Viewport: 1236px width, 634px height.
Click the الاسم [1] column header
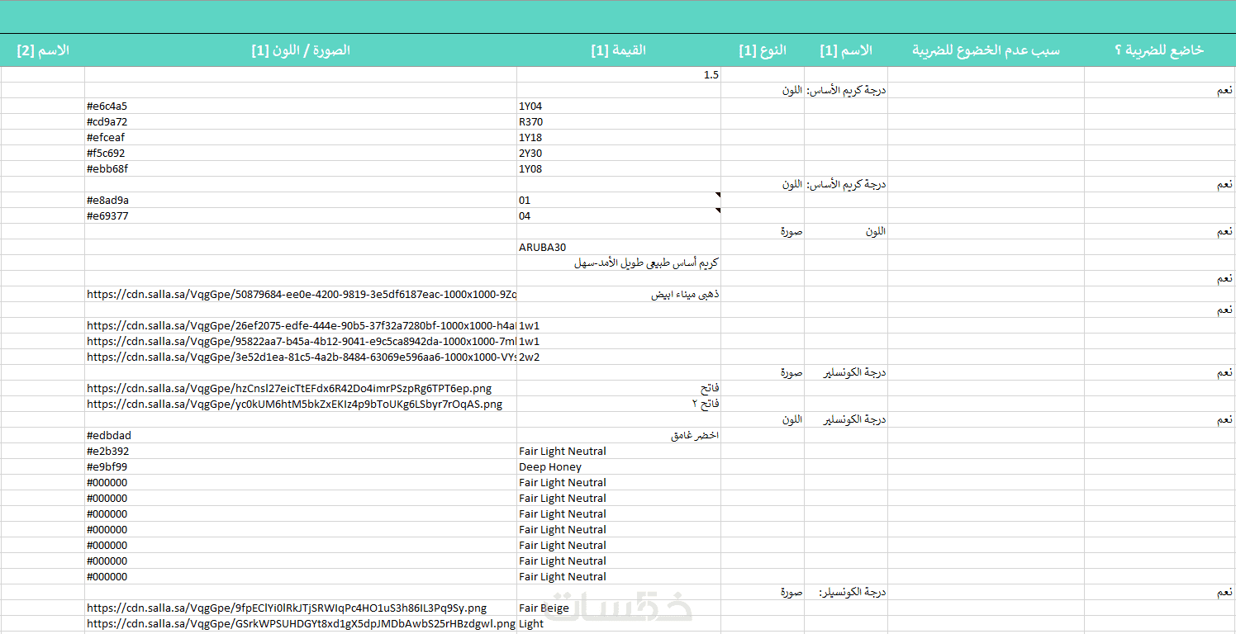(846, 50)
